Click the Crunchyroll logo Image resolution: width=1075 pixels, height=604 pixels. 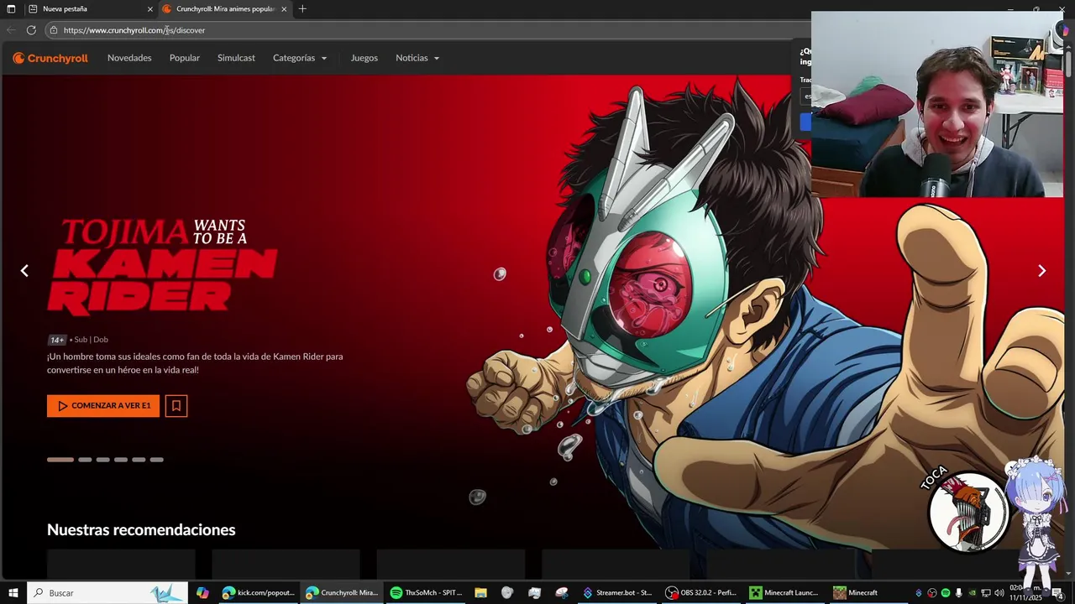[50, 58]
